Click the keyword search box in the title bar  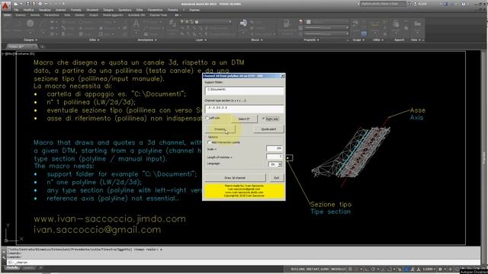click(x=383, y=4)
